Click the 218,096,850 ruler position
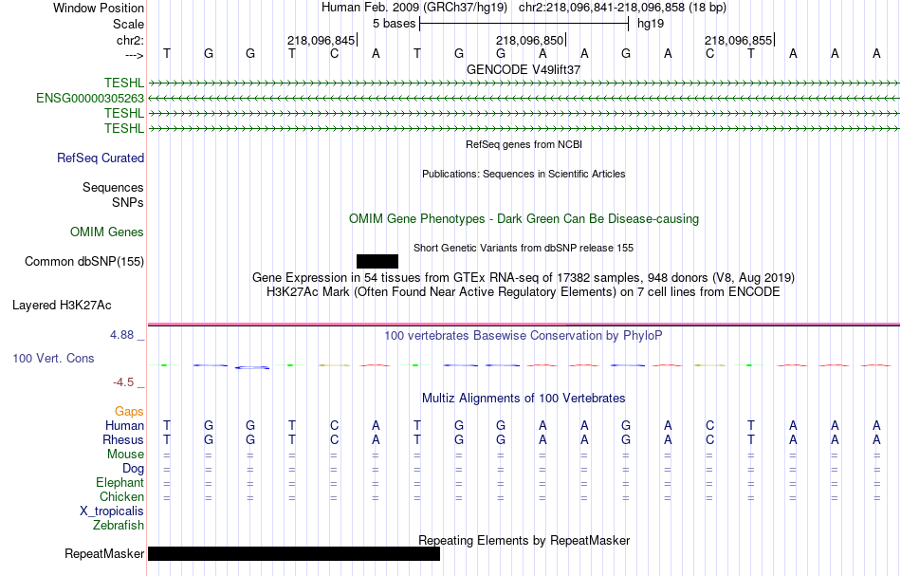 (530, 40)
